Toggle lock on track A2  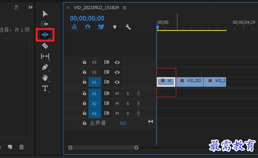point(85,103)
